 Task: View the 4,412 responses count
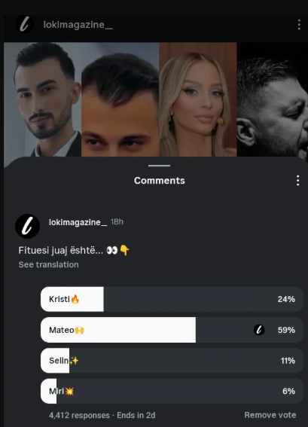click(x=80, y=415)
